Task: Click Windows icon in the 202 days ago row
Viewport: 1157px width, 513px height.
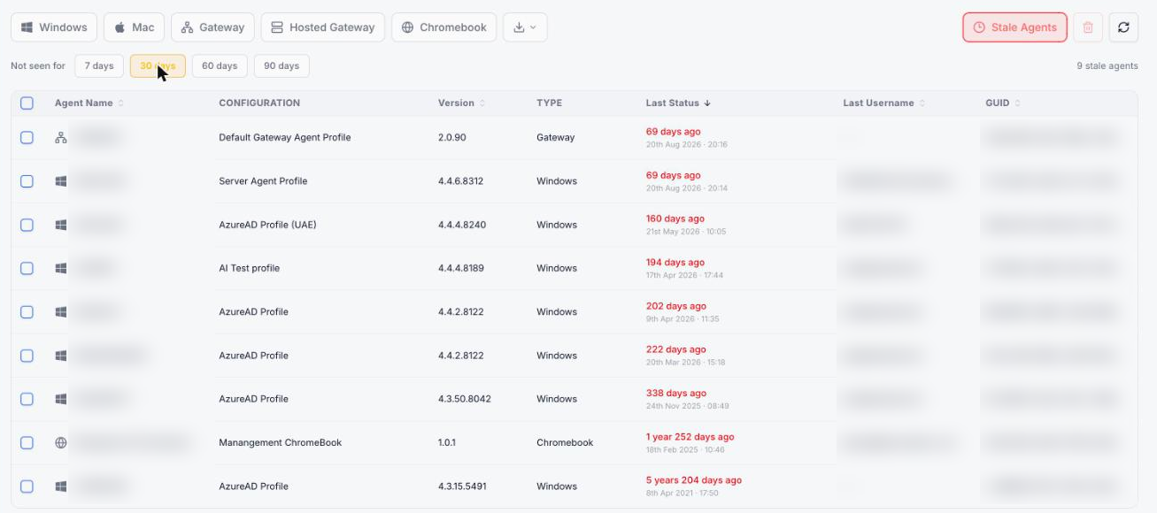Action: coord(61,312)
